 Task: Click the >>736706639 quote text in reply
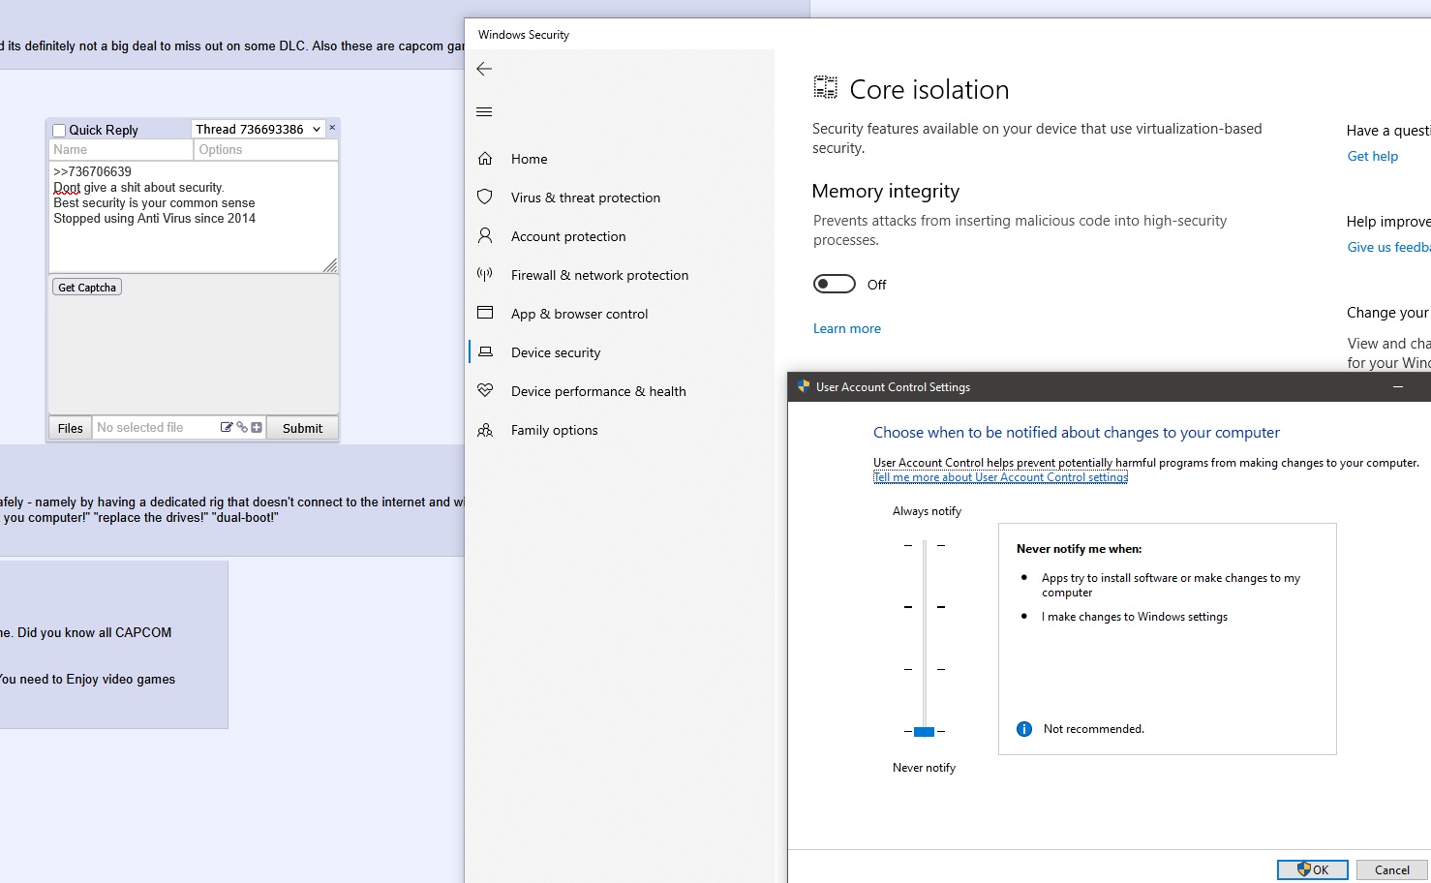pos(93,171)
